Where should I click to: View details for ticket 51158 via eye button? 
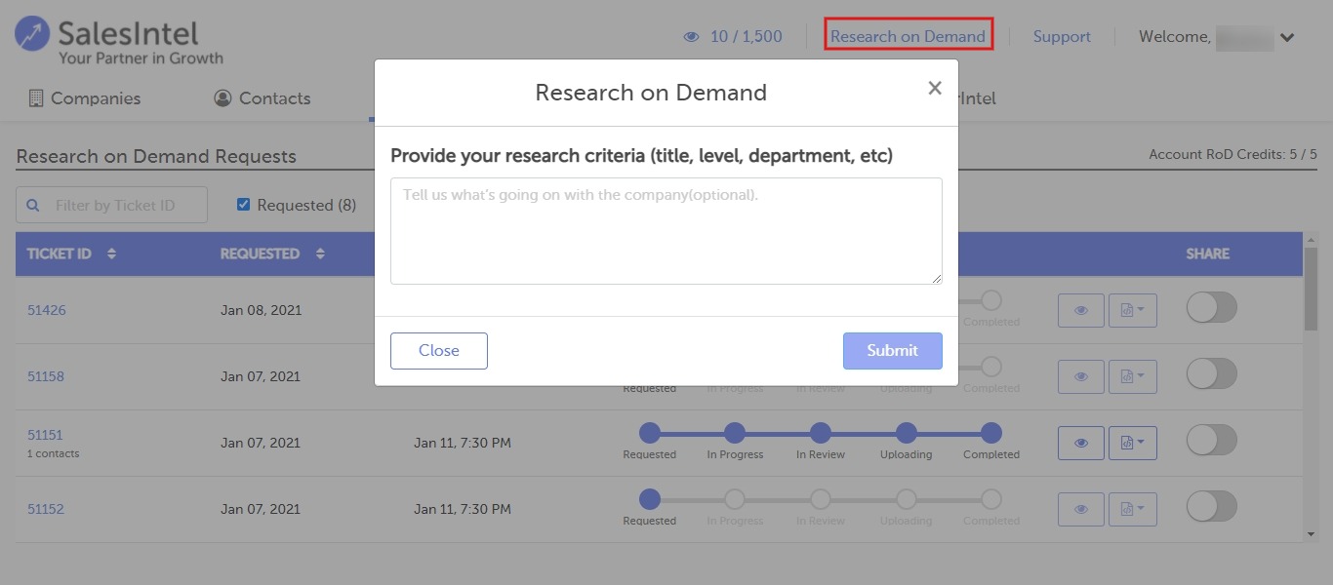pos(1081,376)
